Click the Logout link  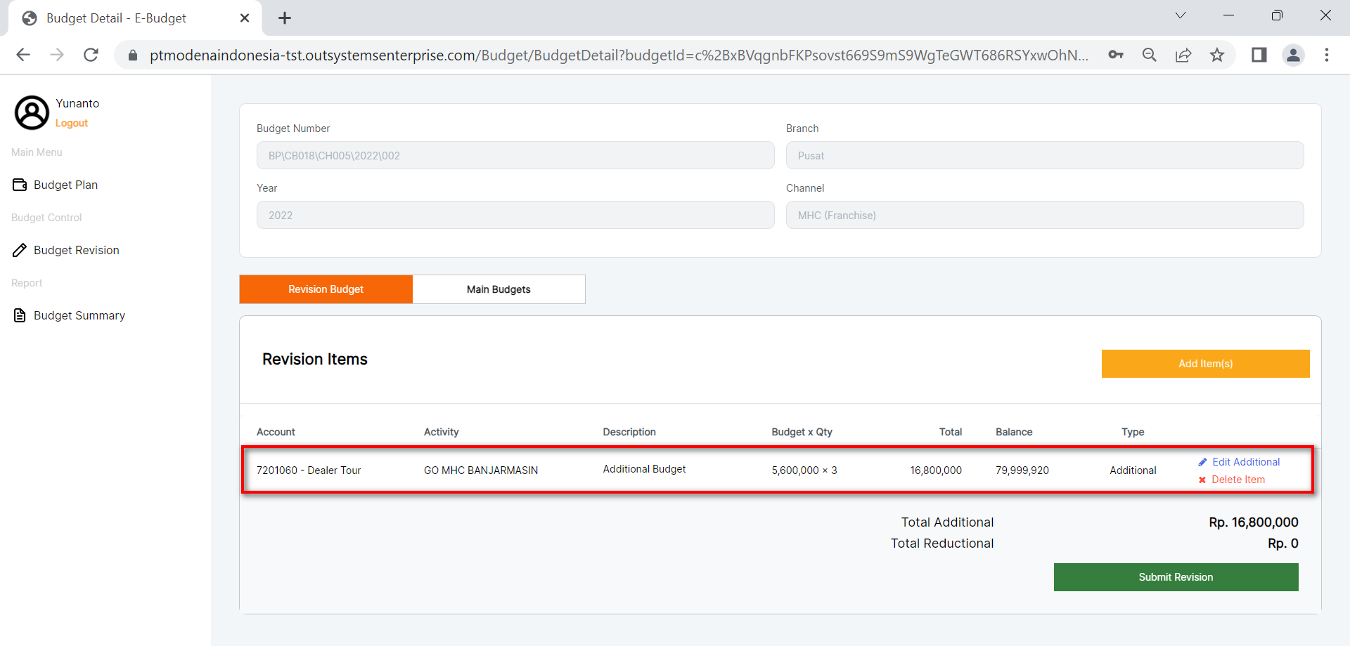72,123
